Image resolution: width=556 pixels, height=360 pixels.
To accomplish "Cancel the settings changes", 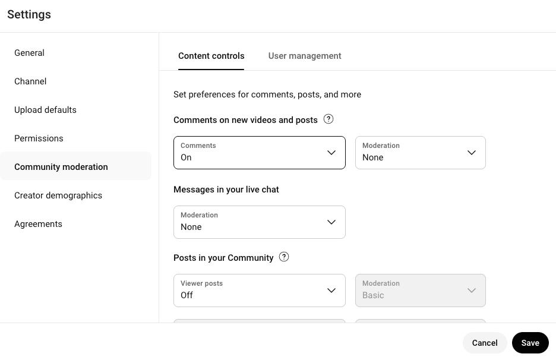I will coord(485,343).
